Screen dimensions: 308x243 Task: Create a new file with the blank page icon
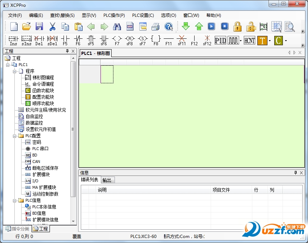14,27
